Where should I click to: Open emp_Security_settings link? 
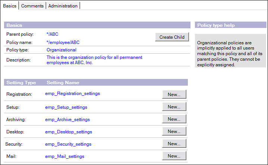coord(68,144)
